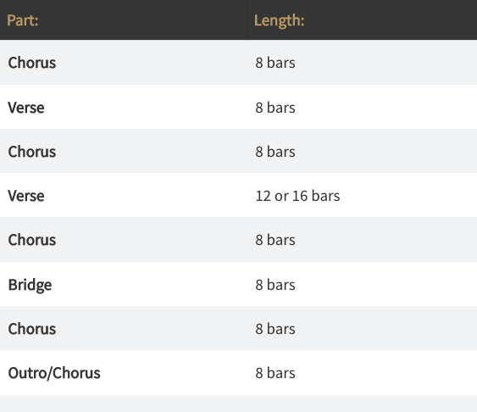The width and height of the screenshot is (477, 412).
Task: Click the first Verse row label
Action: tap(26, 108)
